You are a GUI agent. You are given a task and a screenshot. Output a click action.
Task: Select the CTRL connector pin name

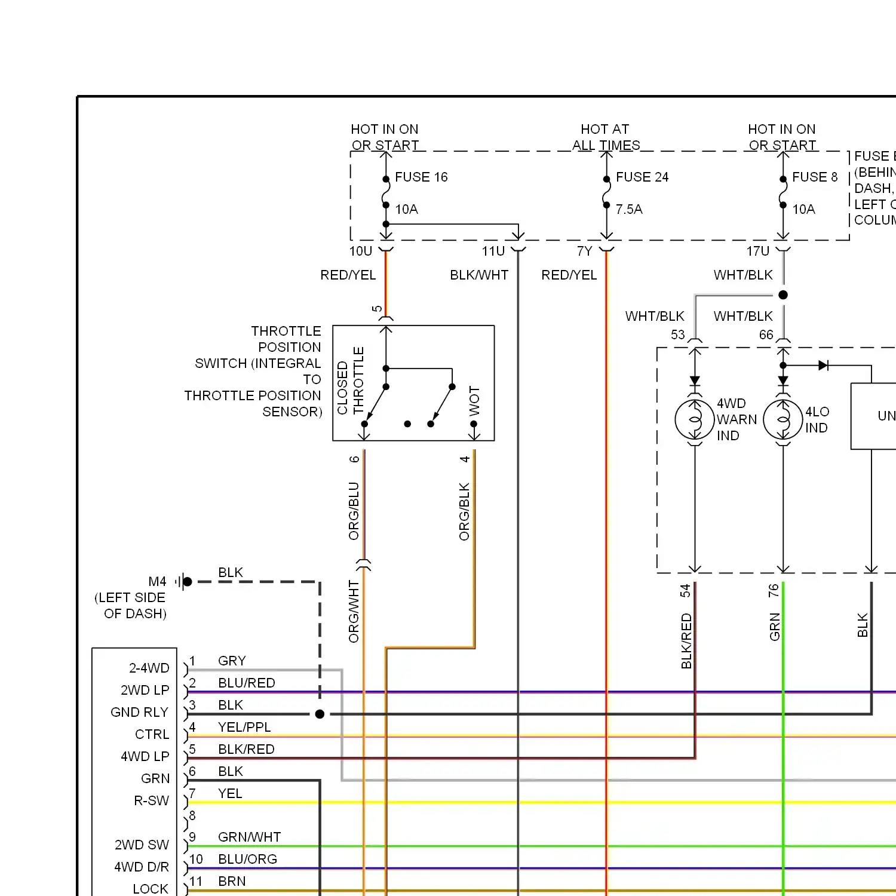coord(152,734)
